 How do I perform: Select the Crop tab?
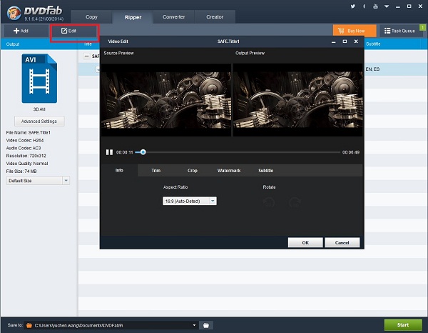tap(193, 171)
